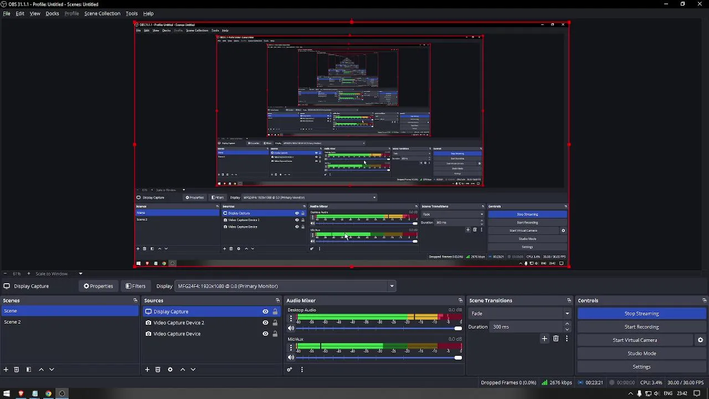Undock the Sources panel

[278, 300]
